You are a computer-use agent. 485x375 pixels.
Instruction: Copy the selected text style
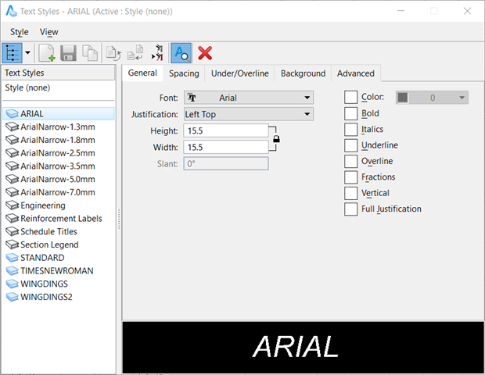pyautogui.click(x=90, y=53)
